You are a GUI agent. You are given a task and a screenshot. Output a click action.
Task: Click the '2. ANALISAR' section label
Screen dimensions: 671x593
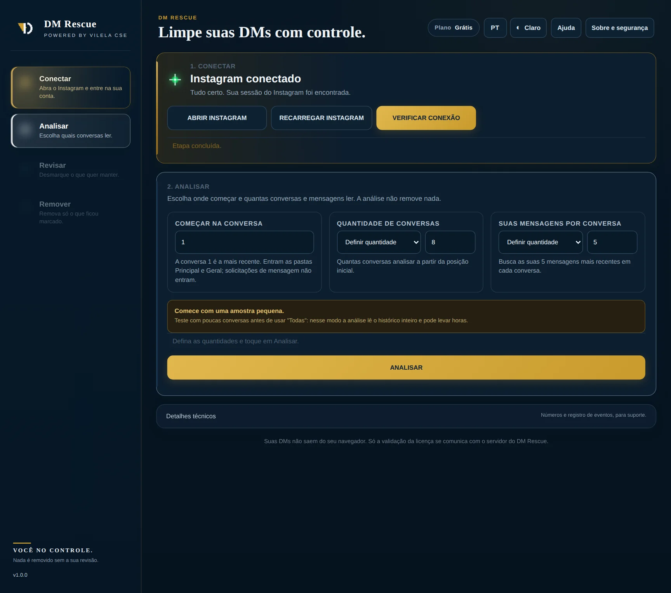point(188,187)
